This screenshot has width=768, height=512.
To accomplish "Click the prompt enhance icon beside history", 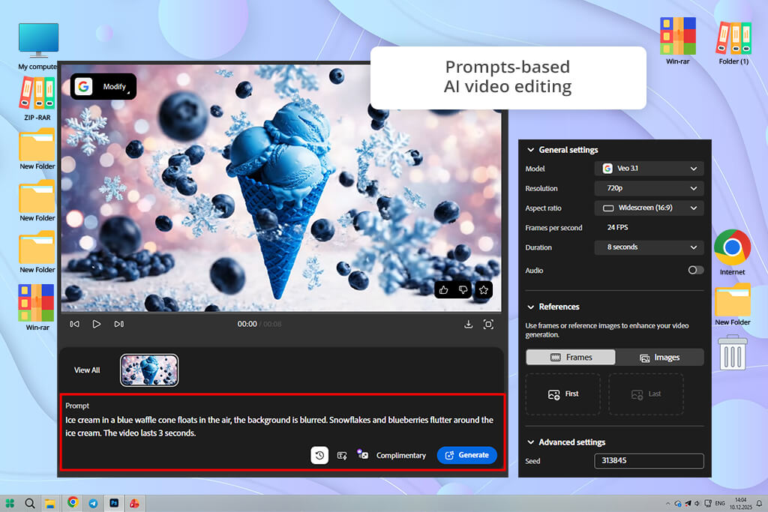I will pyautogui.click(x=342, y=456).
